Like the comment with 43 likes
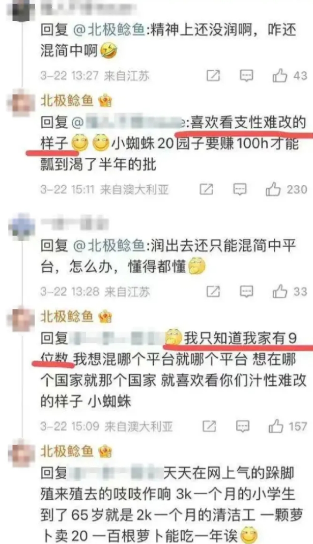The width and height of the screenshot is (313, 544). pyautogui.click(x=280, y=75)
